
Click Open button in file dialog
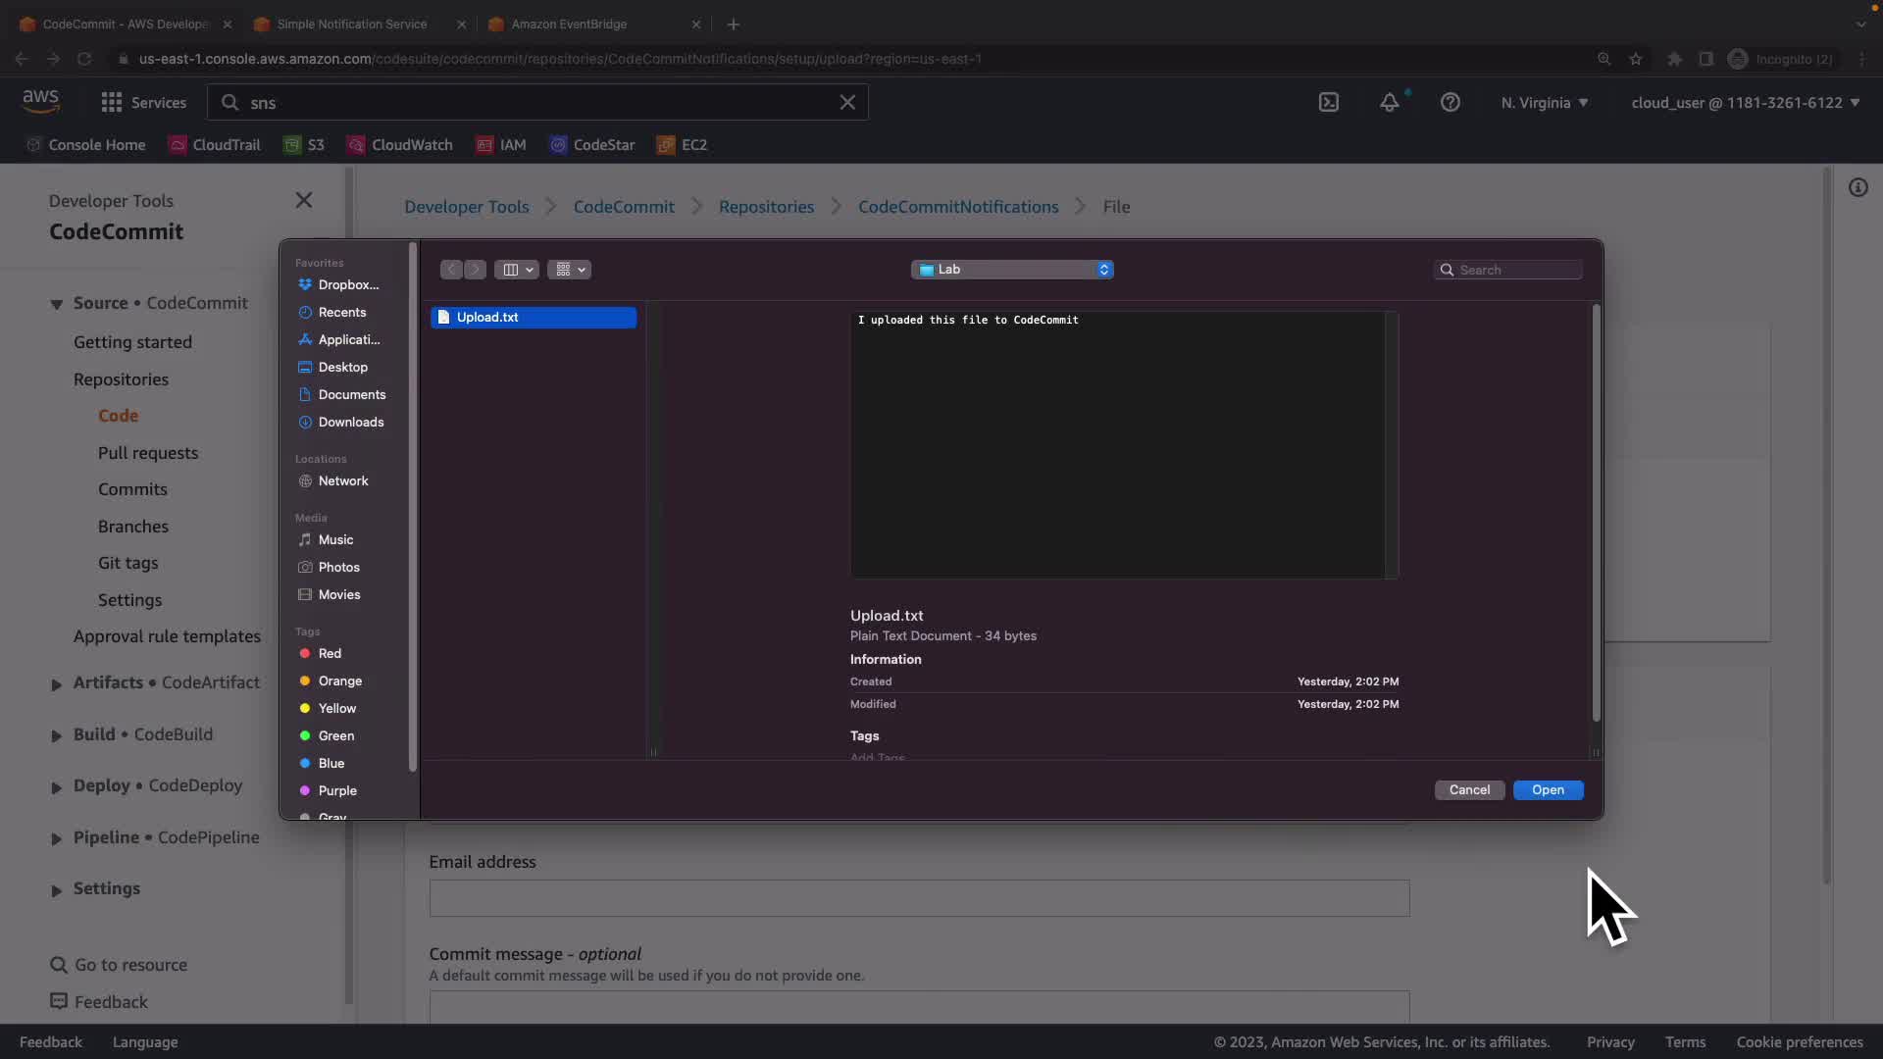[x=1548, y=789]
